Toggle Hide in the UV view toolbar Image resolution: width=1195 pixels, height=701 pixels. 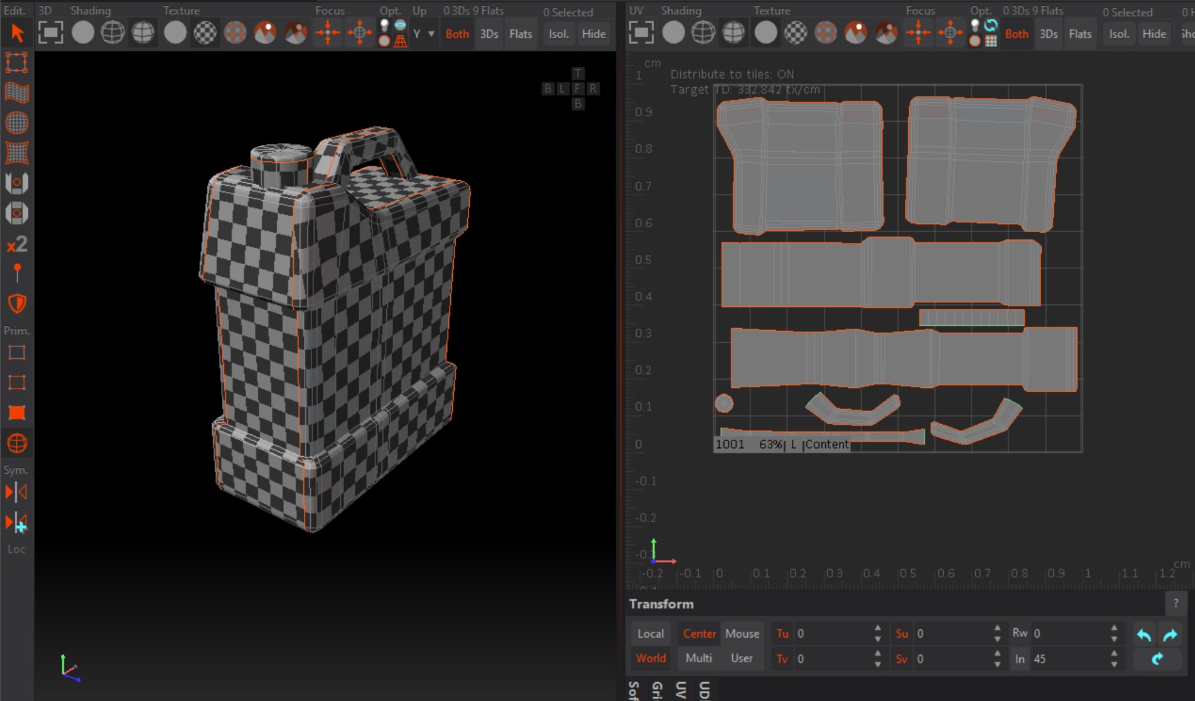pyautogui.click(x=1154, y=34)
